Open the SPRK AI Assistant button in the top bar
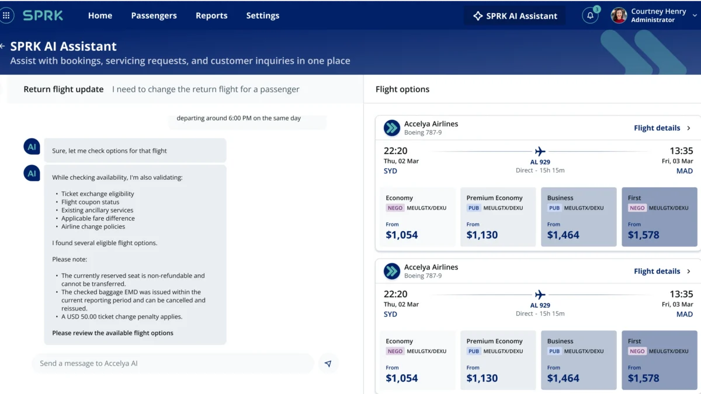Image resolution: width=701 pixels, height=394 pixels. pos(515,16)
